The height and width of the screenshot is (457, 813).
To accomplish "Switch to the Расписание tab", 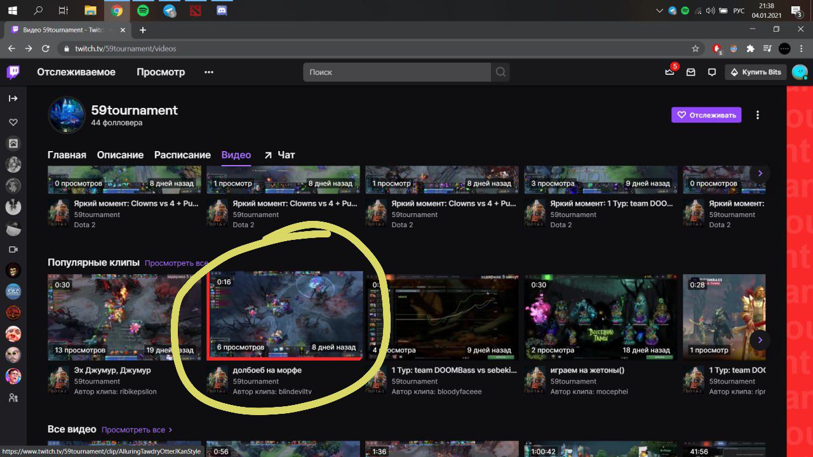I will click(182, 155).
